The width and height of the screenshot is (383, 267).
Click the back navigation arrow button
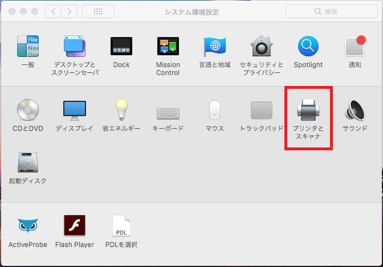tap(52, 11)
